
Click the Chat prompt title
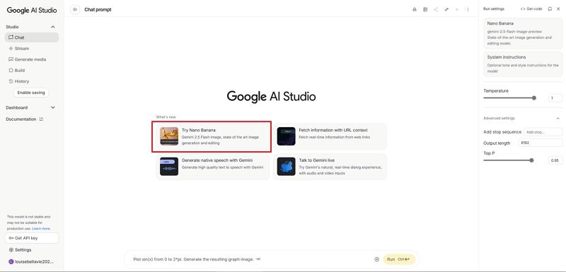(x=98, y=10)
